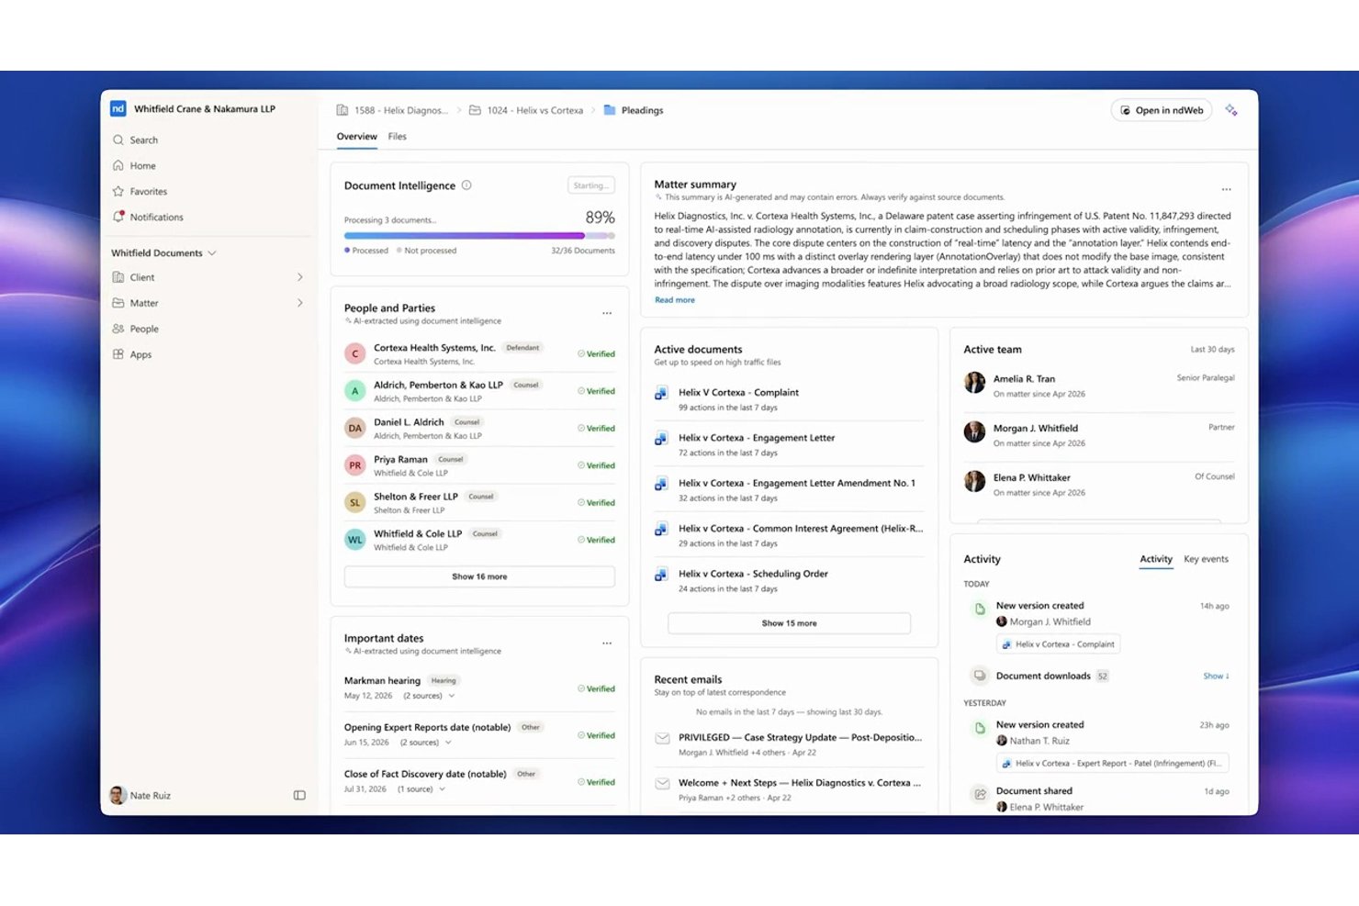
Task: Click the Starting... status button
Action: coord(590,185)
